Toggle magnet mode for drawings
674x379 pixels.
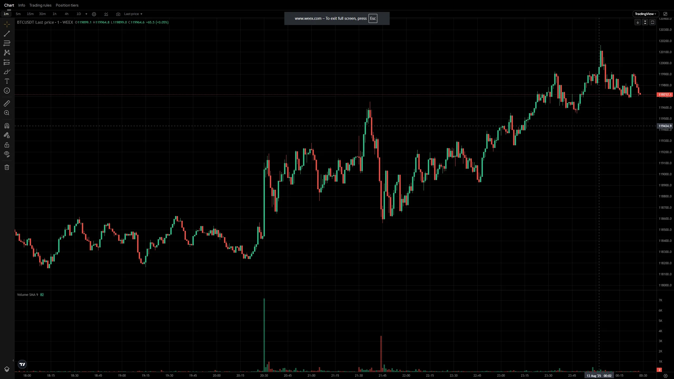(x=7, y=126)
